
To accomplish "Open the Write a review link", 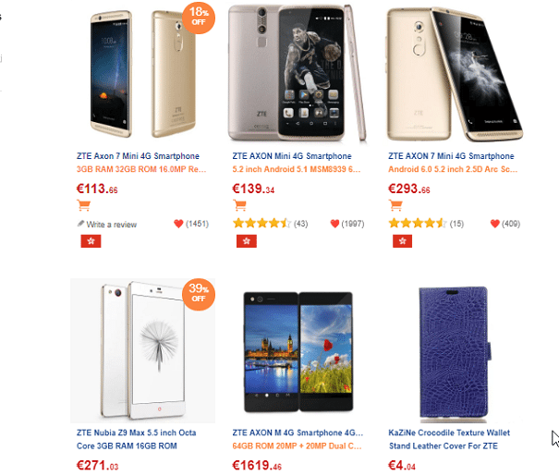I will pos(112,225).
